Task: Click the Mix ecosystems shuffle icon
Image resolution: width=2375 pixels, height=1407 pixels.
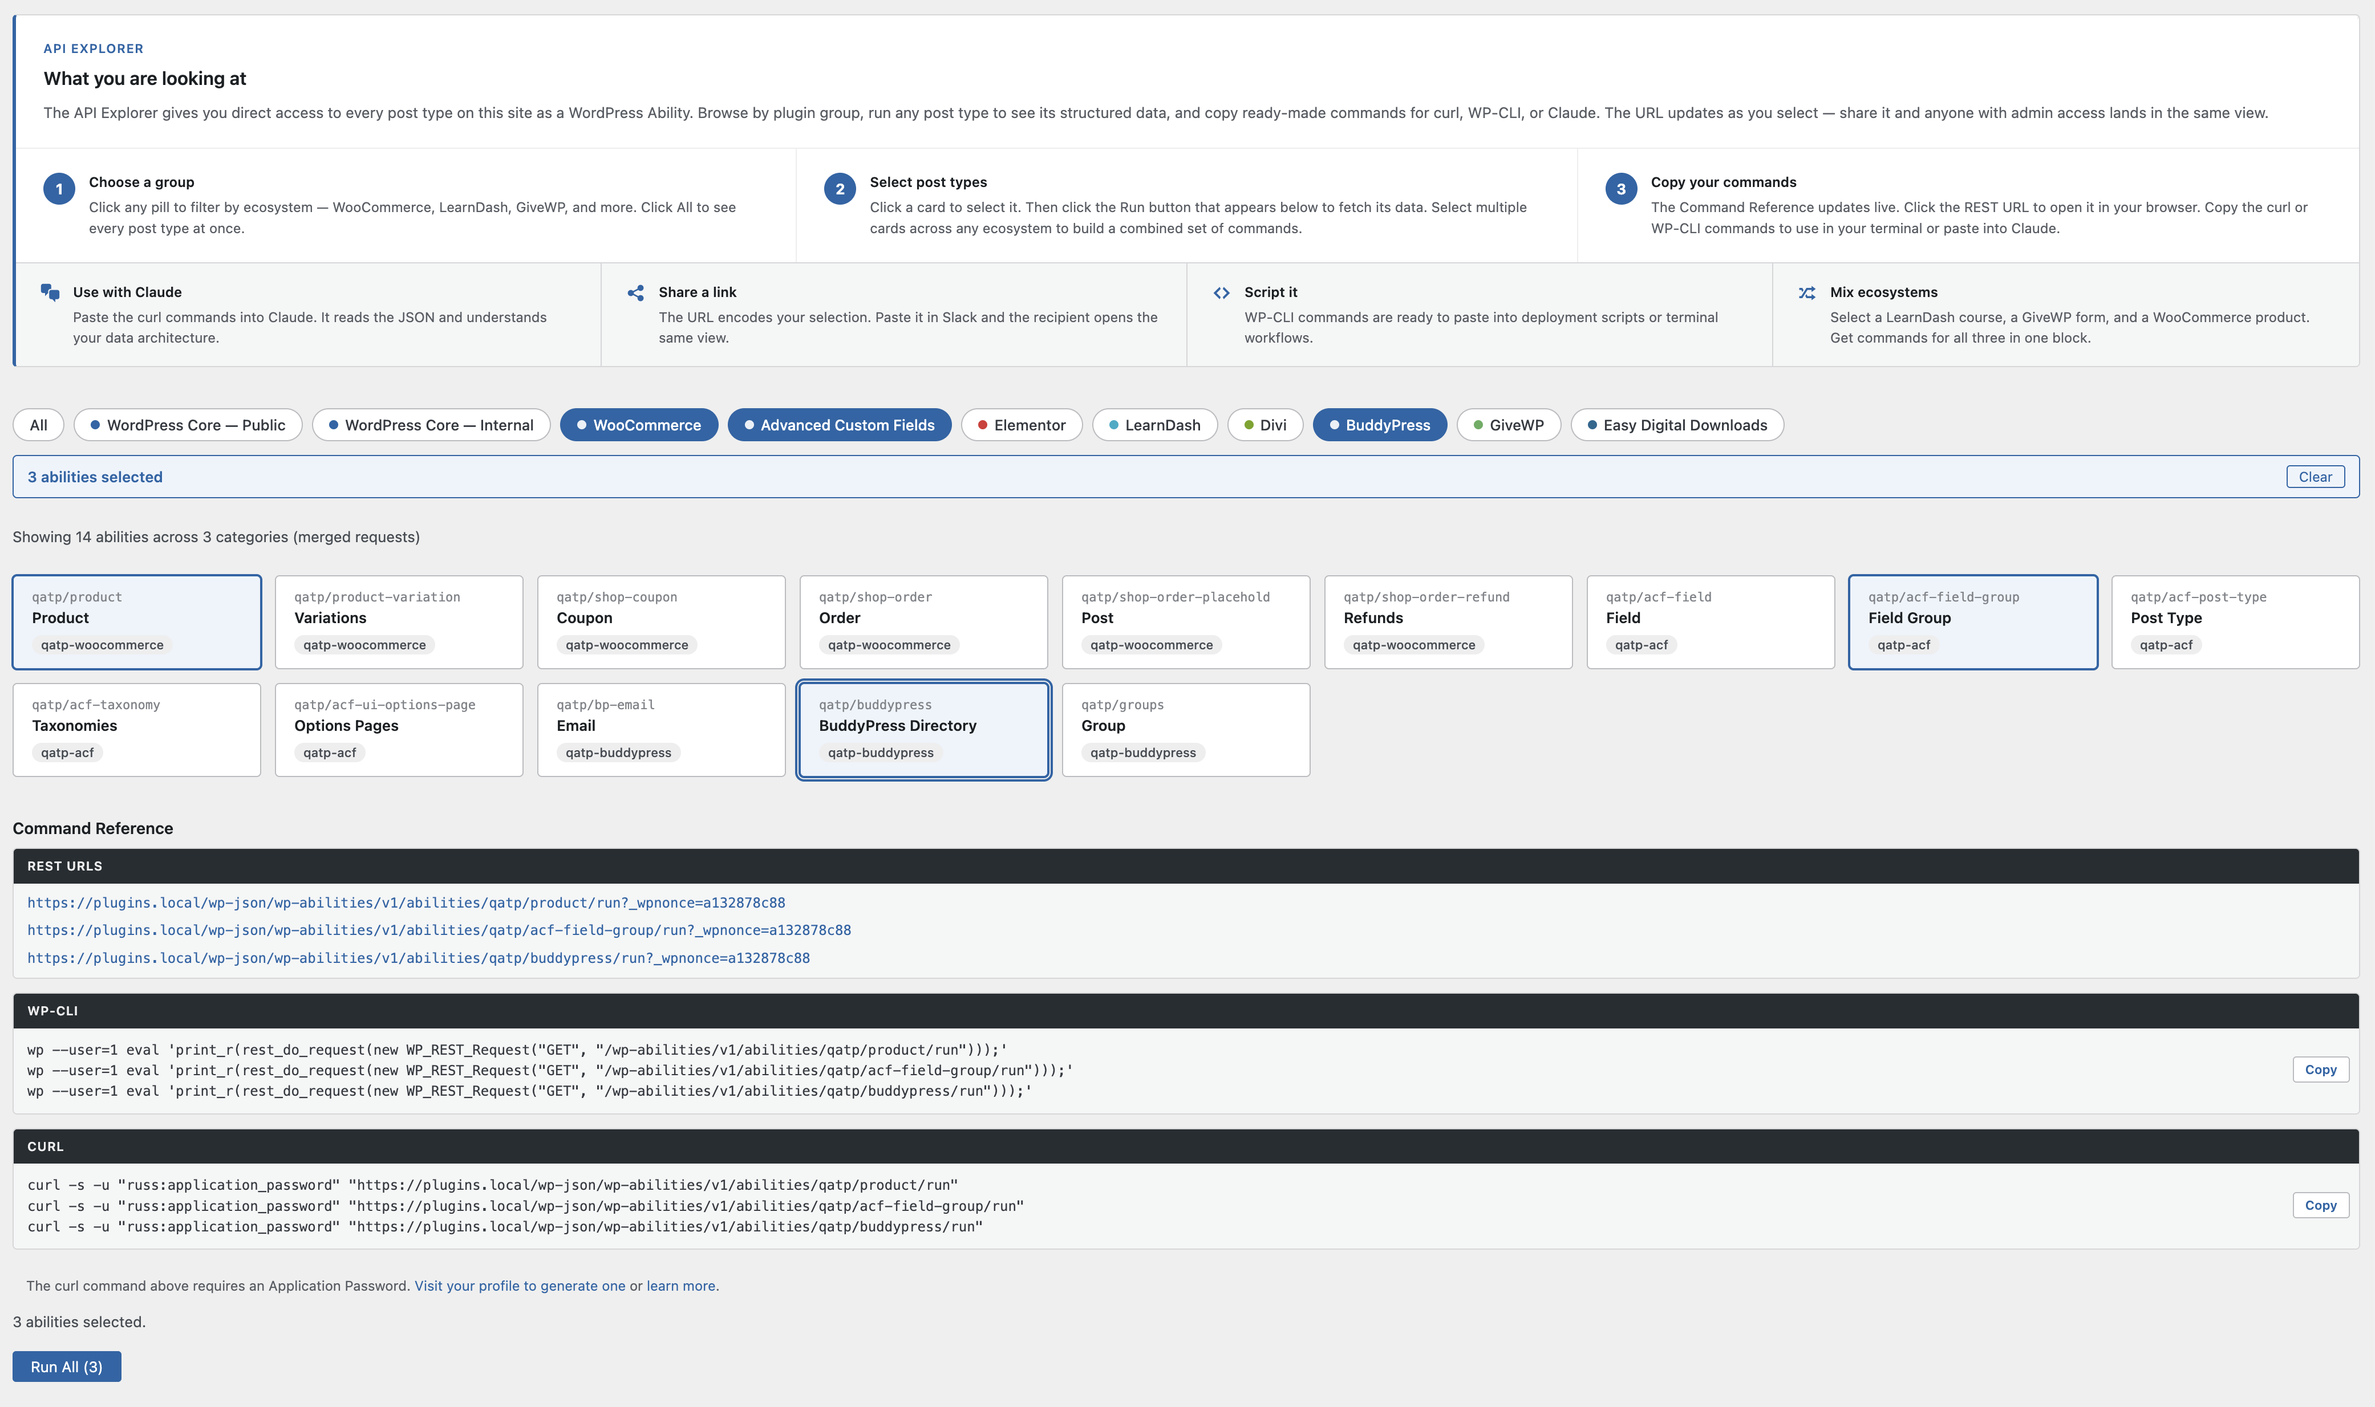Action: point(1808,292)
